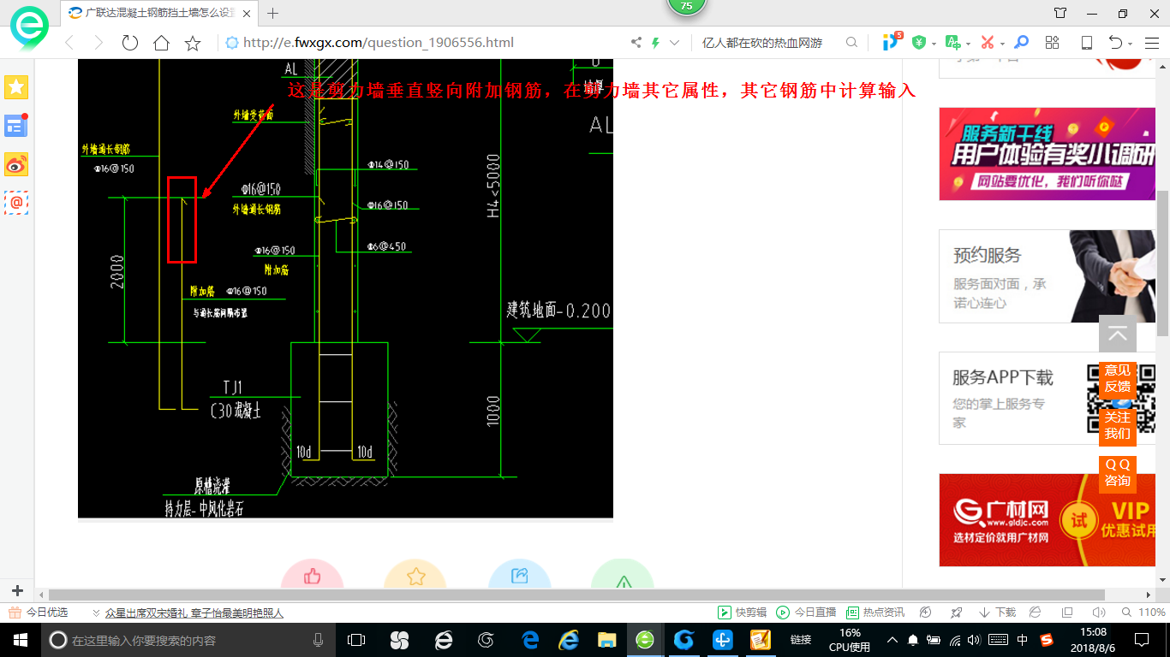Open the 服务APP下载 card
The image size is (1170, 657).
(1048, 398)
